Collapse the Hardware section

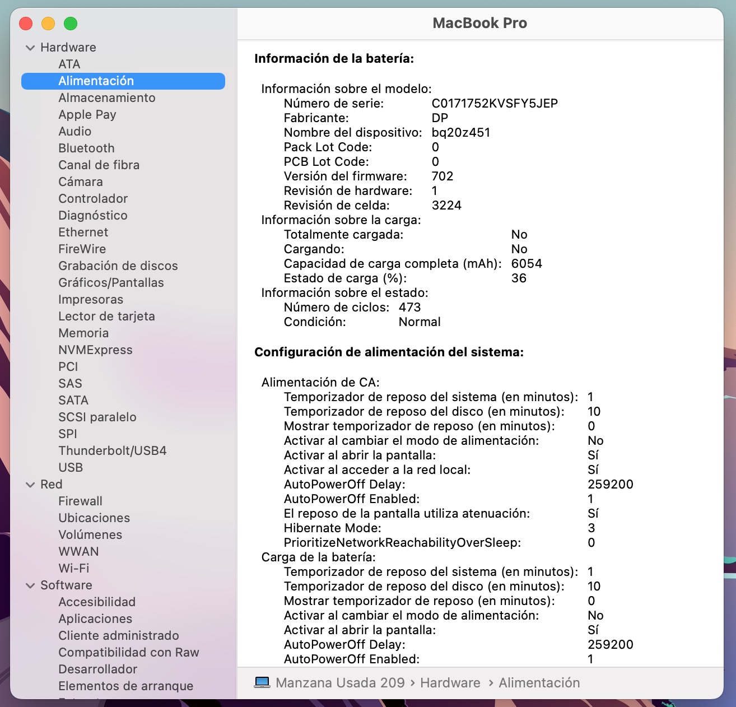(x=30, y=48)
